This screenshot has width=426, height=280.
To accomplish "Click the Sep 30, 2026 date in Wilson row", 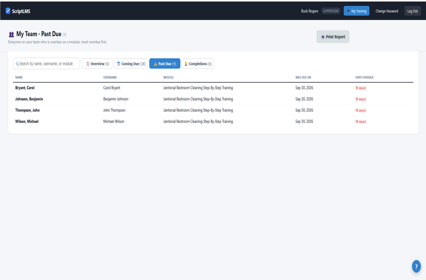I will (x=304, y=121).
